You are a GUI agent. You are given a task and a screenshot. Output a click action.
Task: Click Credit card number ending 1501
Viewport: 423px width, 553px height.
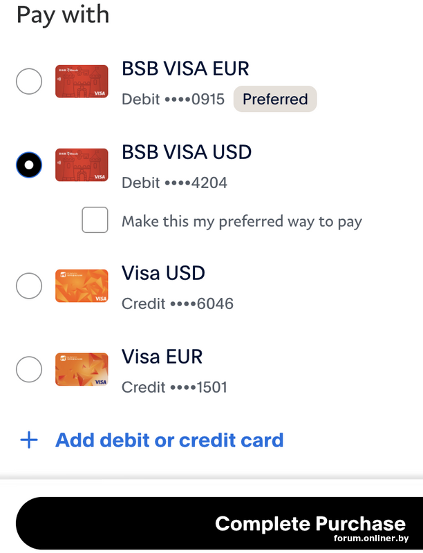click(174, 387)
